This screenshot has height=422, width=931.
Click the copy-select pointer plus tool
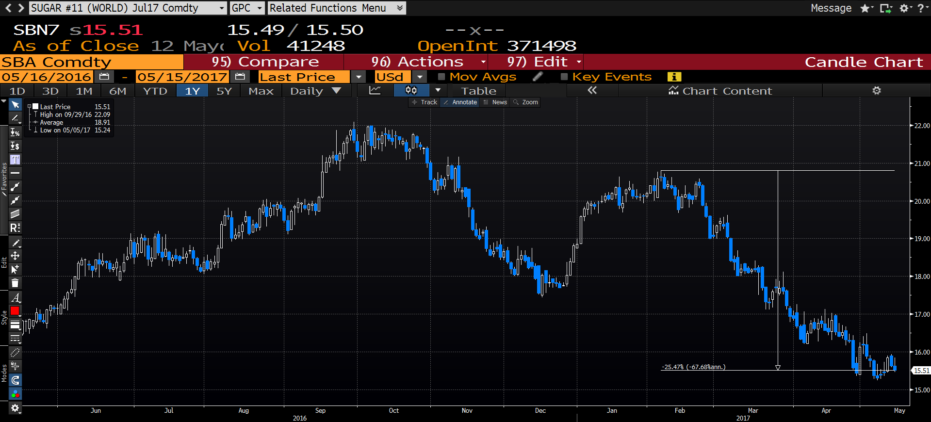click(15, 269)
